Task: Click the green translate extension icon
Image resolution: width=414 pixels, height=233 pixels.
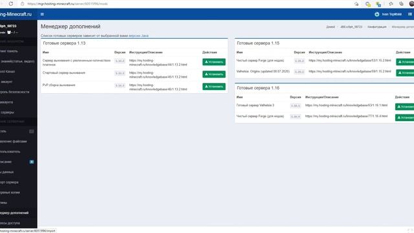Action: pyautogui.click(x=378, y=4)
